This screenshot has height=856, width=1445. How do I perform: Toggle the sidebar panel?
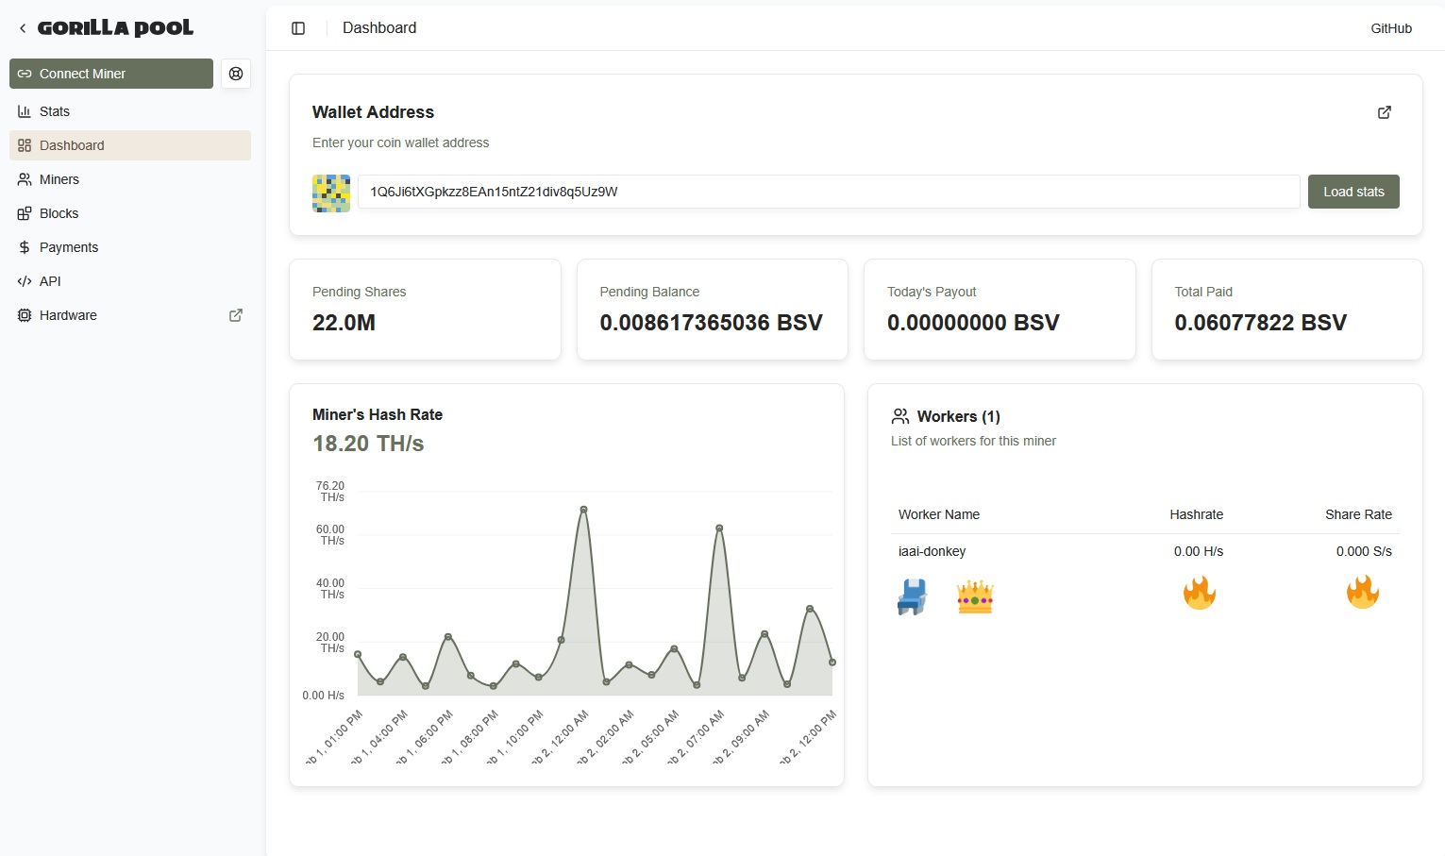pos(298,28)
